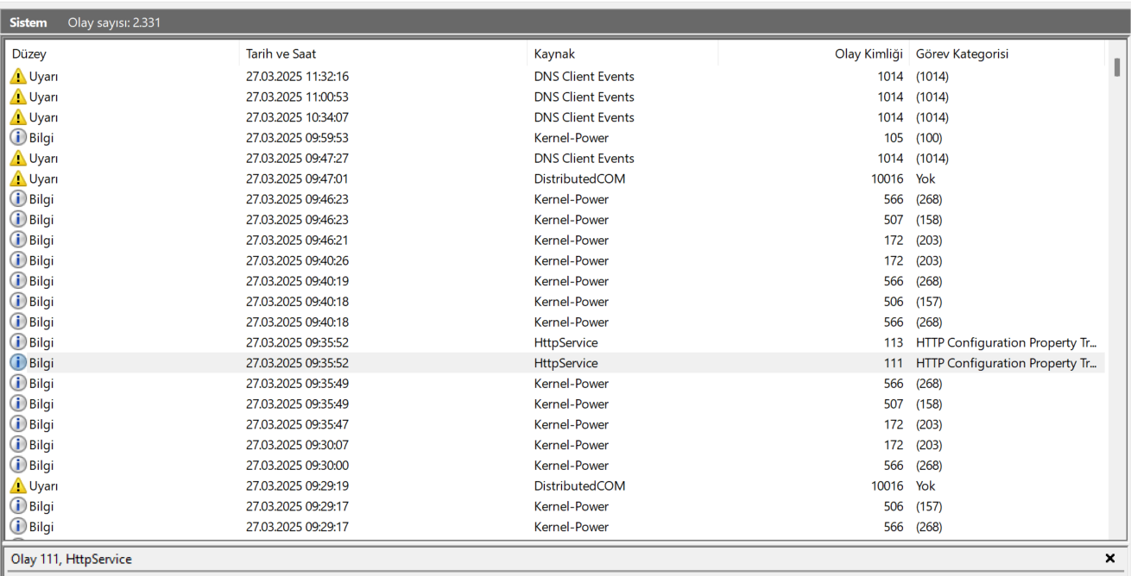The height and width of the screenshot is (576, 1131).
Task: Select the date cell 27.03.2025 09:30:00
Action: 297,466
